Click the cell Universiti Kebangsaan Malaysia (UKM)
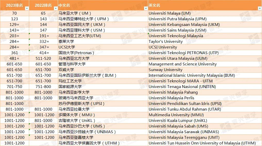 205,25
